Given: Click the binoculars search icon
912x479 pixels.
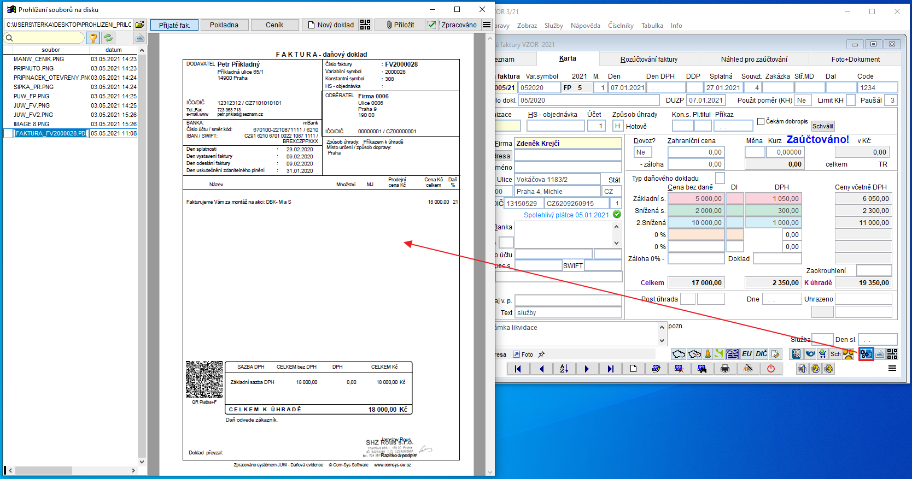Looking at the screenshot, I should (702, 369).
